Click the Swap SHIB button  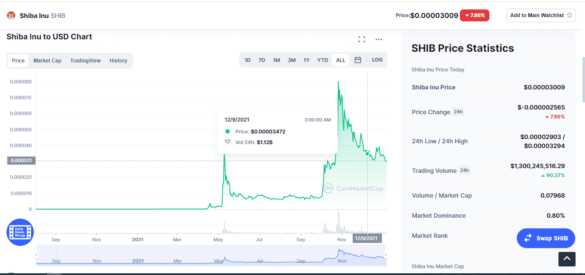pos(546,238)
